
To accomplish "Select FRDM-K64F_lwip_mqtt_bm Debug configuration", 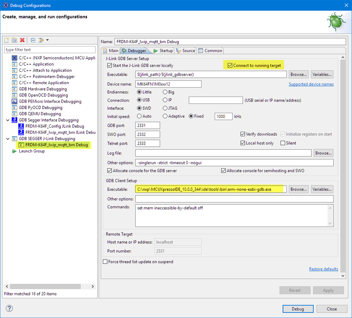I will (57, 145).
